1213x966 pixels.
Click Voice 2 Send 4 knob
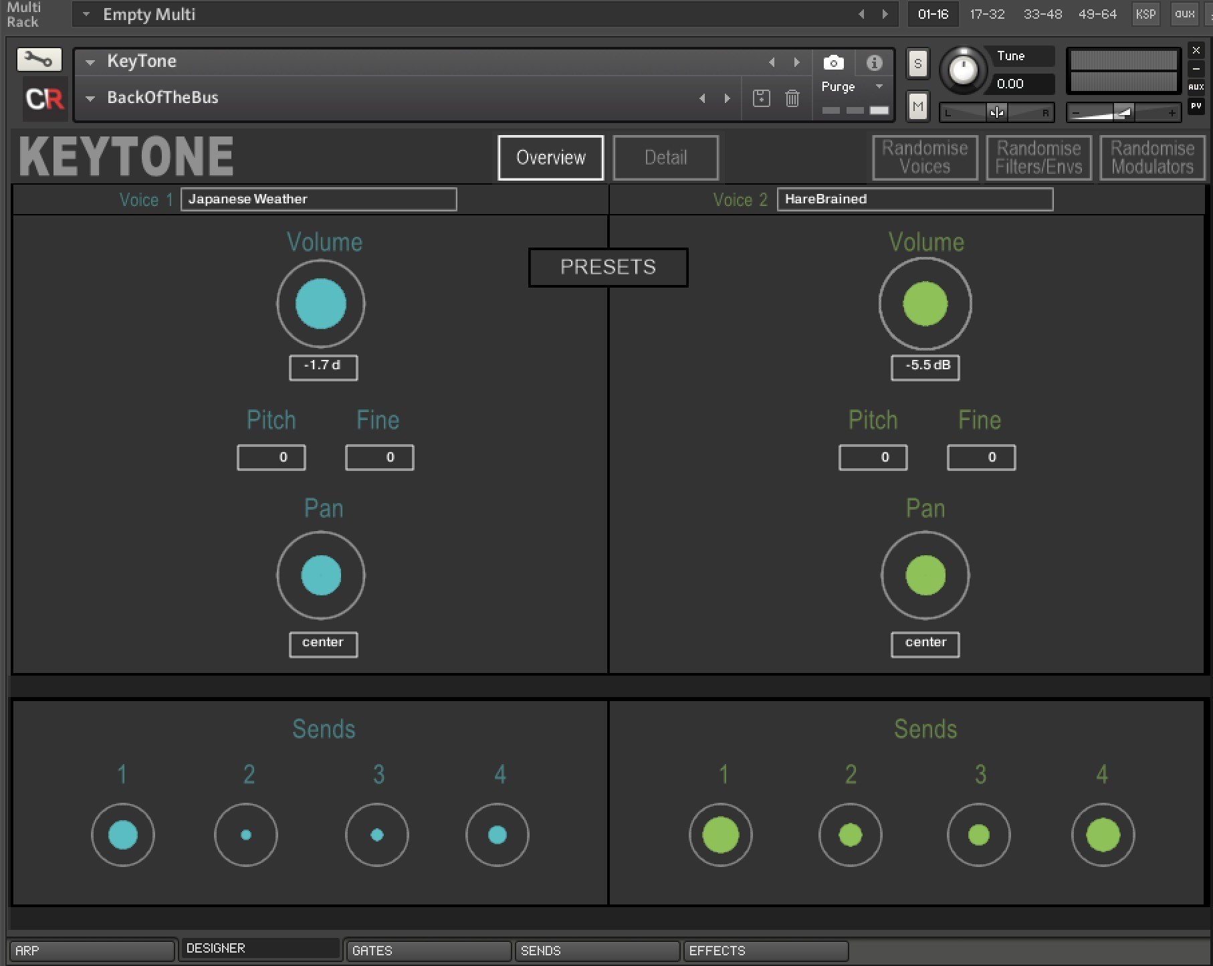click(x=1103, y=835)
